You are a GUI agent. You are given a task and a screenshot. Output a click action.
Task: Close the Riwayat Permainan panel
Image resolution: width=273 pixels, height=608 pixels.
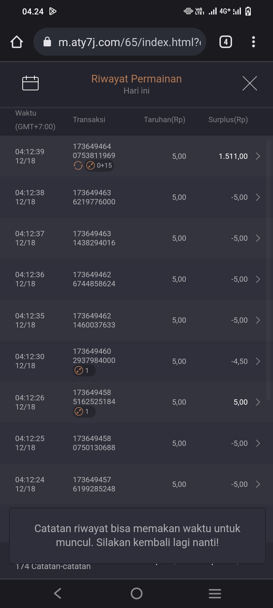(x=249, y=83)
